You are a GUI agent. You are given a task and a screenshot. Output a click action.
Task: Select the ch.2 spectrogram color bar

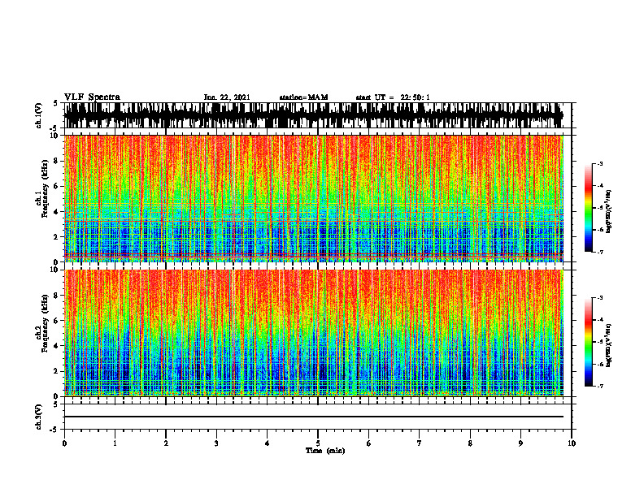point(588,342)
